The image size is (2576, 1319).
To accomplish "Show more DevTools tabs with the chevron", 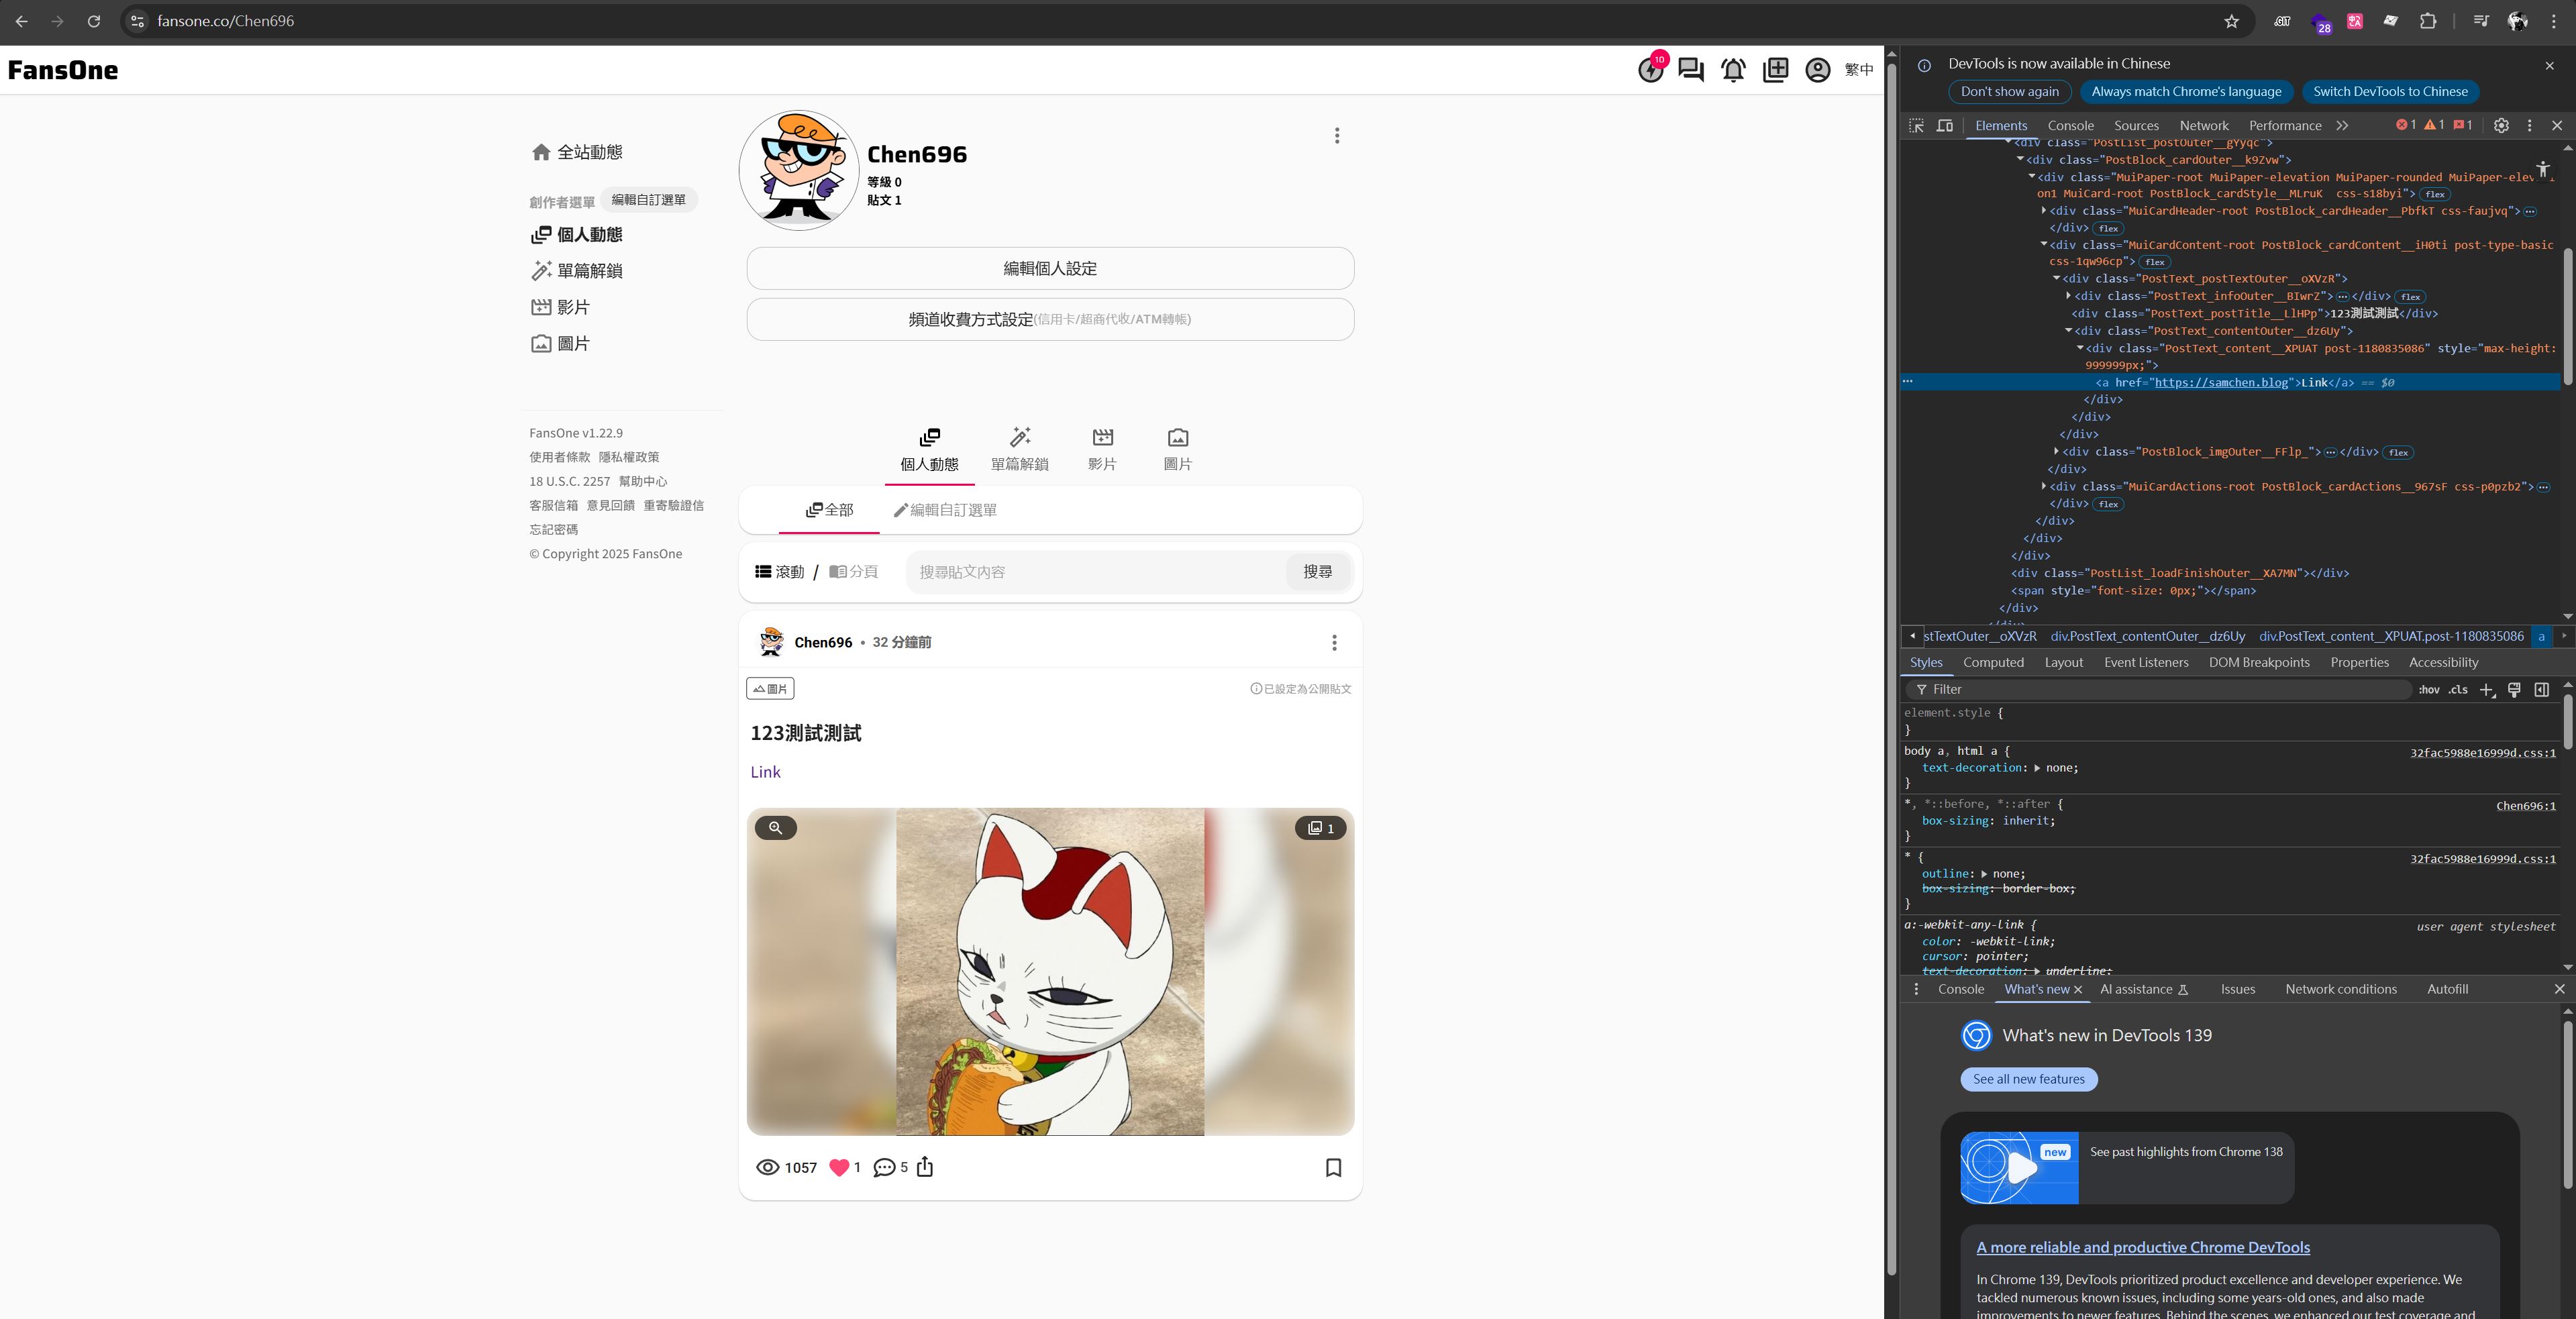I will [x=2342, y=126].
